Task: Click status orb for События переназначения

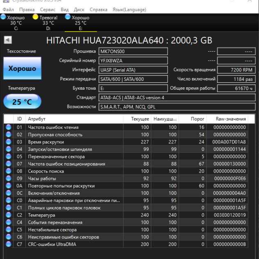Action: click(9, 222)
